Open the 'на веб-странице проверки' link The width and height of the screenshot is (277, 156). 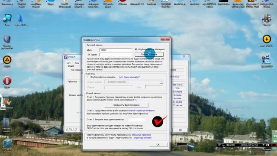[x=142, y=110]
